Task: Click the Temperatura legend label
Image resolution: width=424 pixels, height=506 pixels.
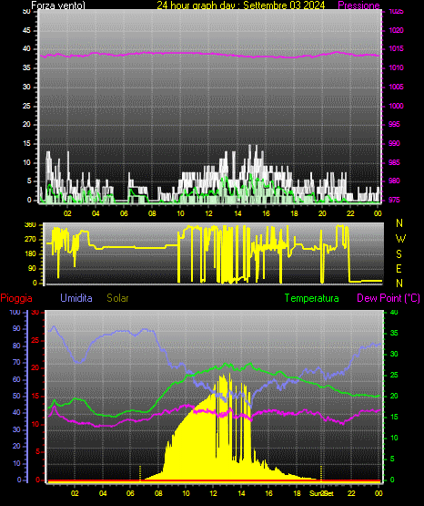Action: (x=312, y=298)
